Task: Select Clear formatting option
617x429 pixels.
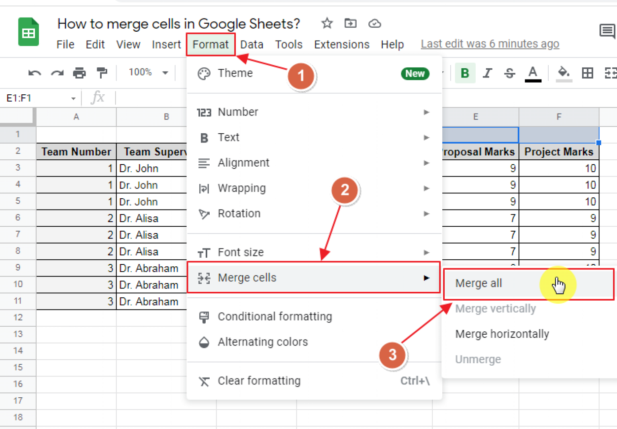Action: 314,381
